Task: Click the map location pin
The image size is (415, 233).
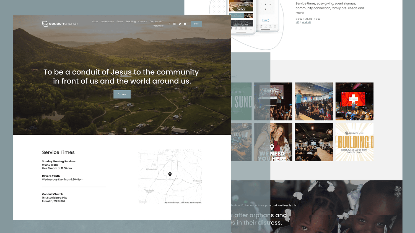Action: tap(170, 174)
